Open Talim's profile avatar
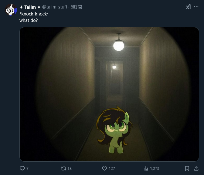The height and width of the screenshot is (175, 204). tap(11, 10)
